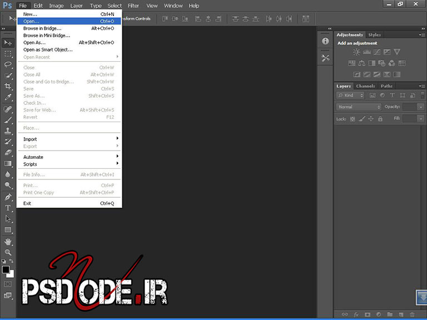Select the Horizontal Type tool
Image resolution: width=427 pixels, height=320 pixels.
pyautogui.click(x=8, y=208)
